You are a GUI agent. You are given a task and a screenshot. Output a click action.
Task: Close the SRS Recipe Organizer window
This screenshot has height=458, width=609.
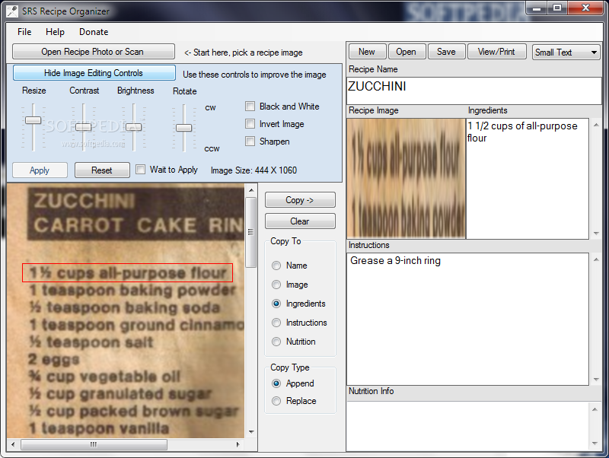(x=585, y=8)
